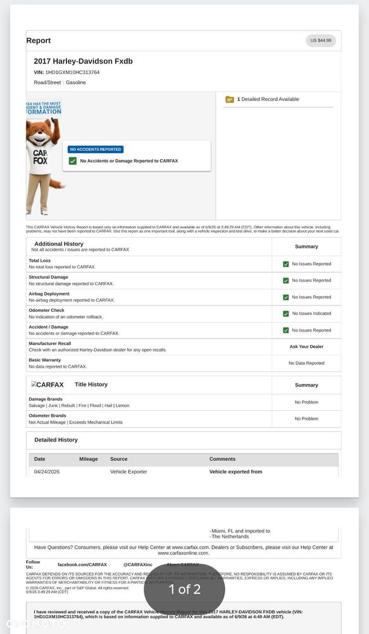
Task: Click the Road/Street Gasoline text
Action: (59, 82)
